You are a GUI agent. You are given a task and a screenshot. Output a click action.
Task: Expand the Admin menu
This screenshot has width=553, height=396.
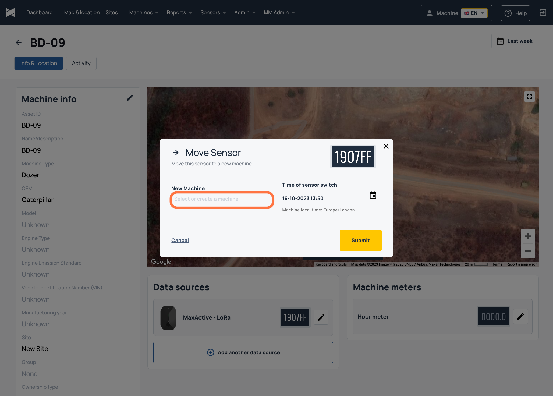tap(244, 12)
